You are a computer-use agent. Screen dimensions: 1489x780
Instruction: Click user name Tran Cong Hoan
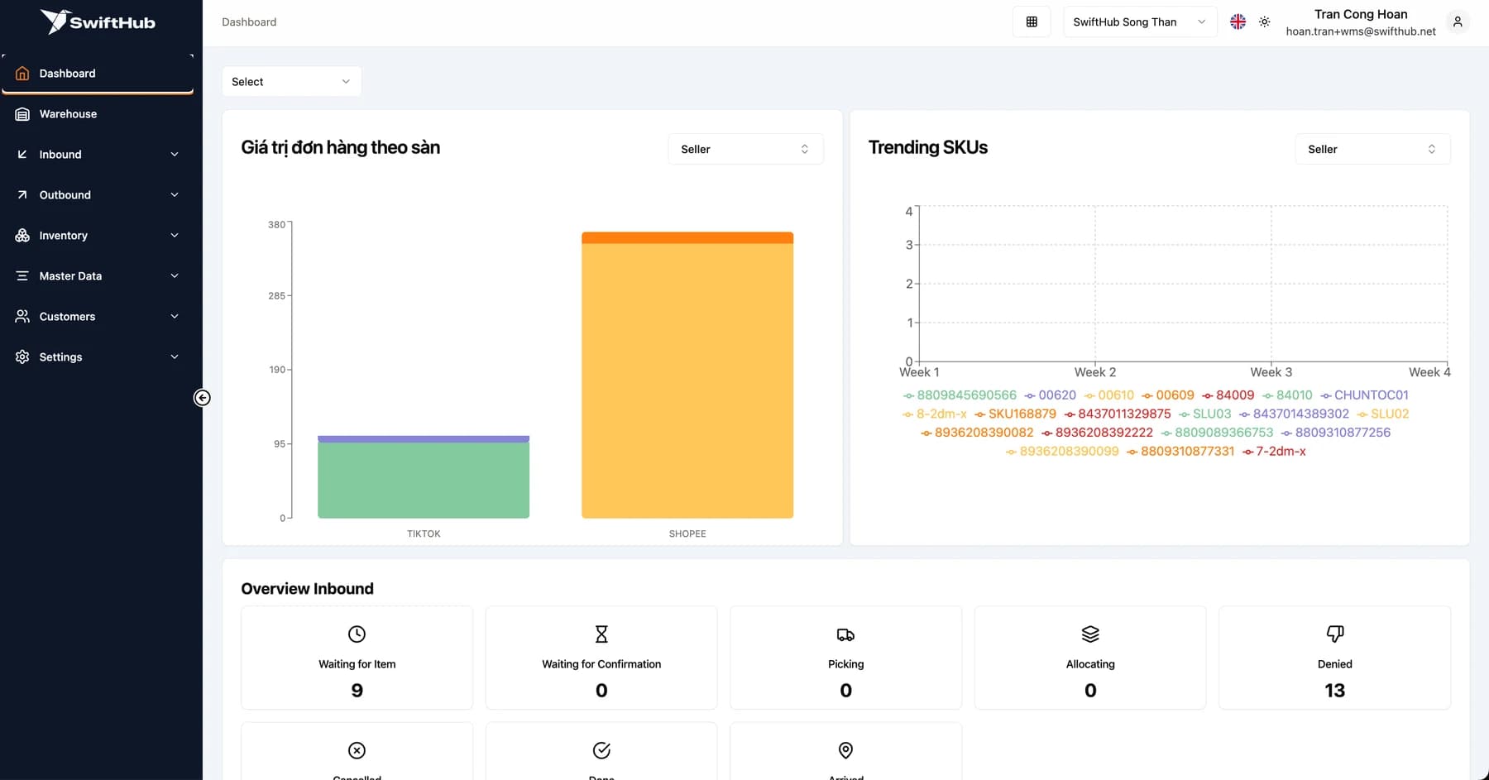click(1361, 14)
